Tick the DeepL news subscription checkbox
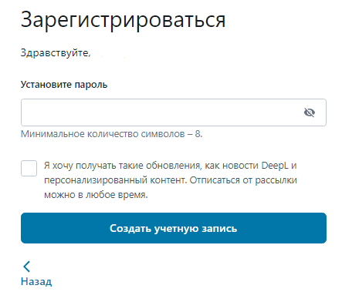The image size is (342, 292). pyautogui.click(x=29, y=169)
